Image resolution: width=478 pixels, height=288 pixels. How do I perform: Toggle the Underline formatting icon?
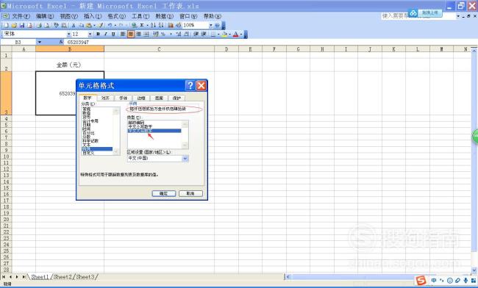click(x=113, y=34)
